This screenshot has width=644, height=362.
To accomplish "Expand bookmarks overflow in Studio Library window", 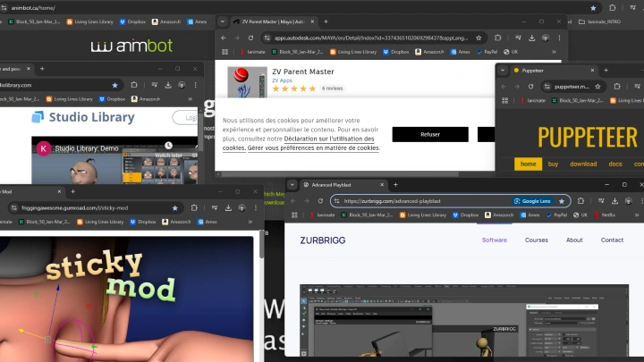I will coord(191,99).
